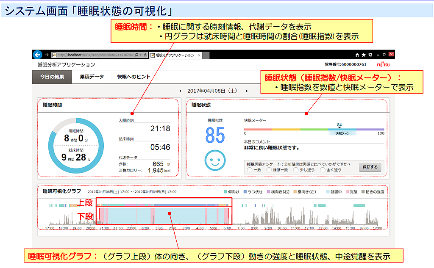The width and height of the screenshot is (434, 268).
Task: Select the ほぼ一致 radio option
Action: 269,170
